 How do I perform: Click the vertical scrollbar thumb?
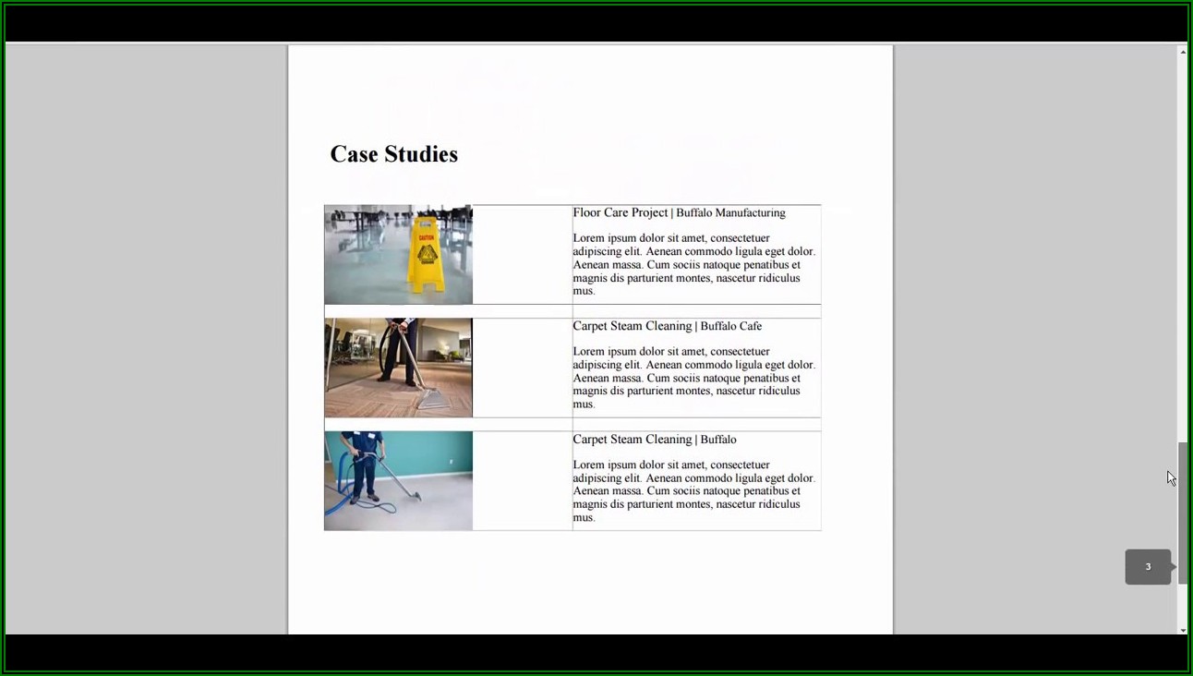[x=1183, y=513]
